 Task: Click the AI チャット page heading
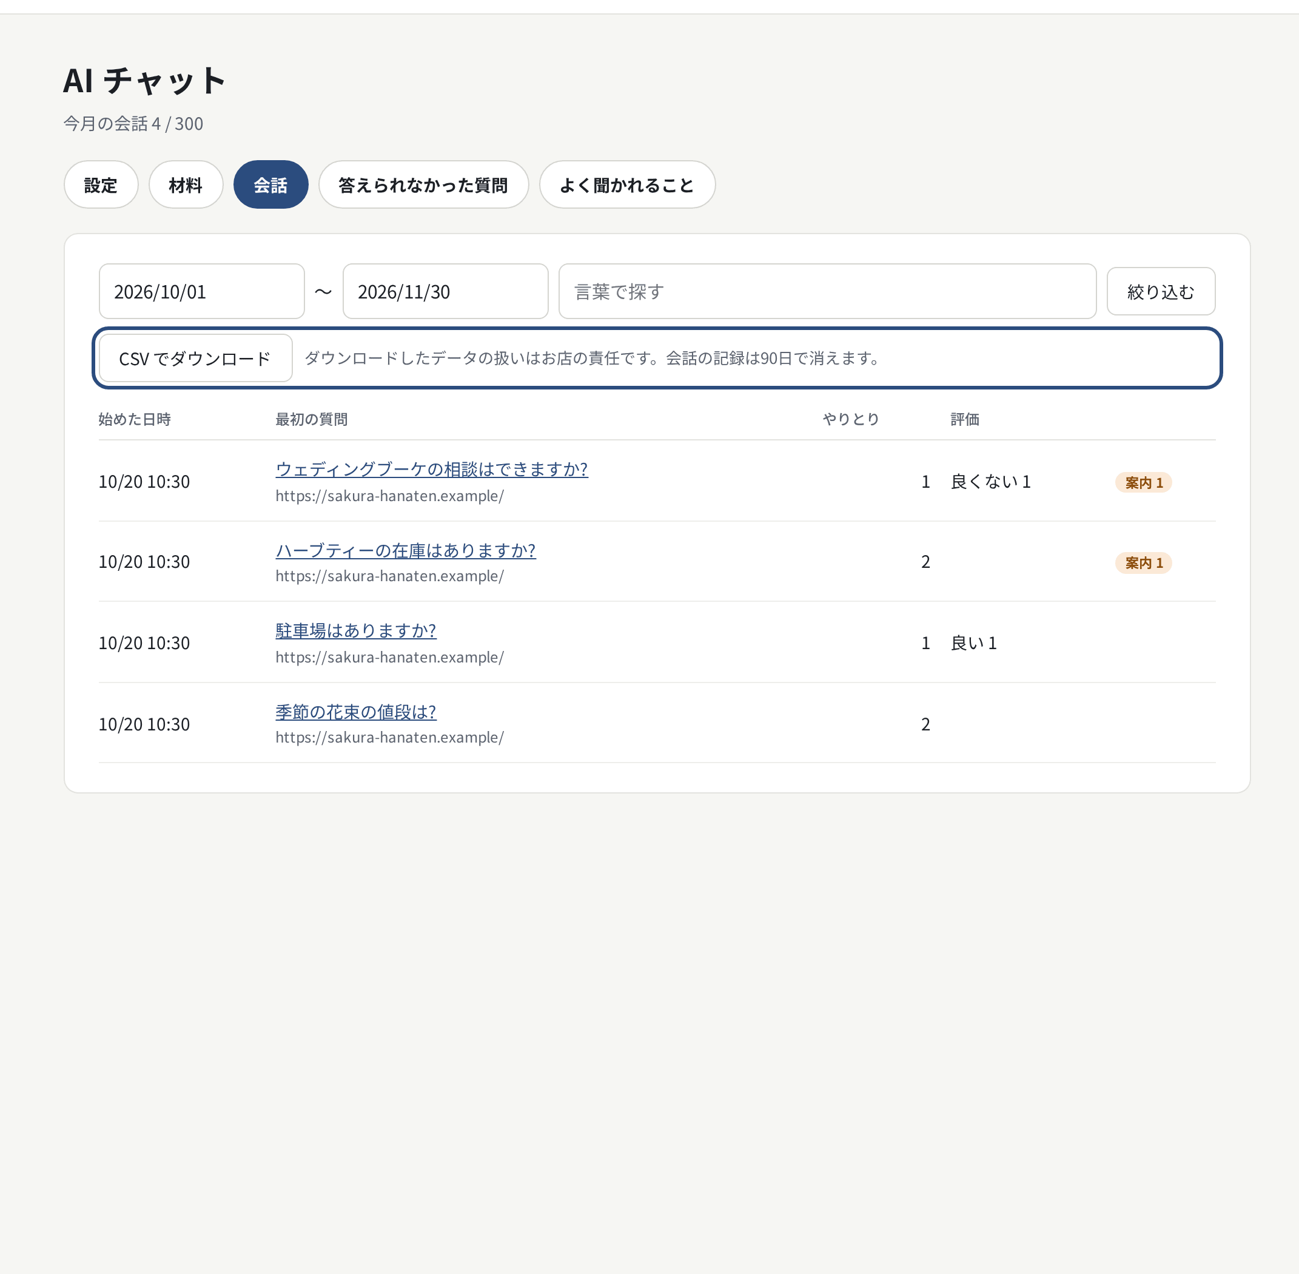coord(145,80)
